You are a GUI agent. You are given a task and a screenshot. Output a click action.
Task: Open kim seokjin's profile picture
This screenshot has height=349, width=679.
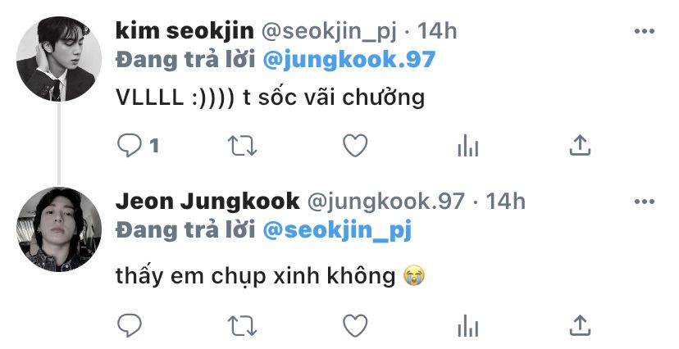tap(59, 59)
